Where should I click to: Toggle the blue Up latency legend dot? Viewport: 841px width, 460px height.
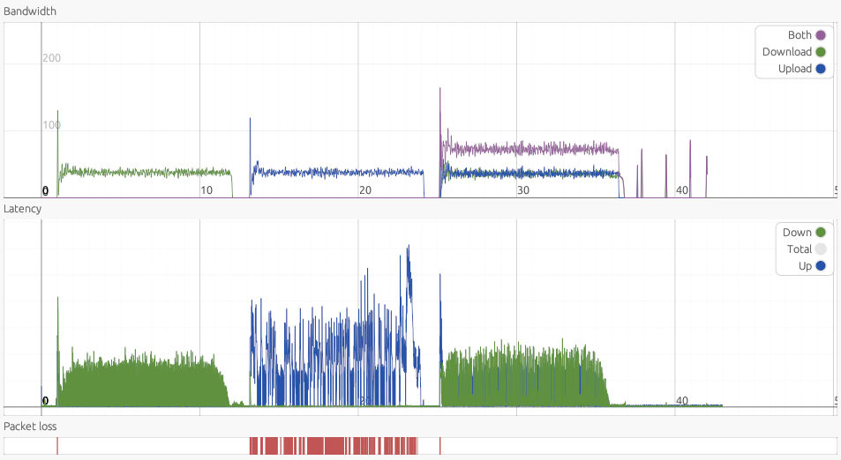(x=820, y=265)
